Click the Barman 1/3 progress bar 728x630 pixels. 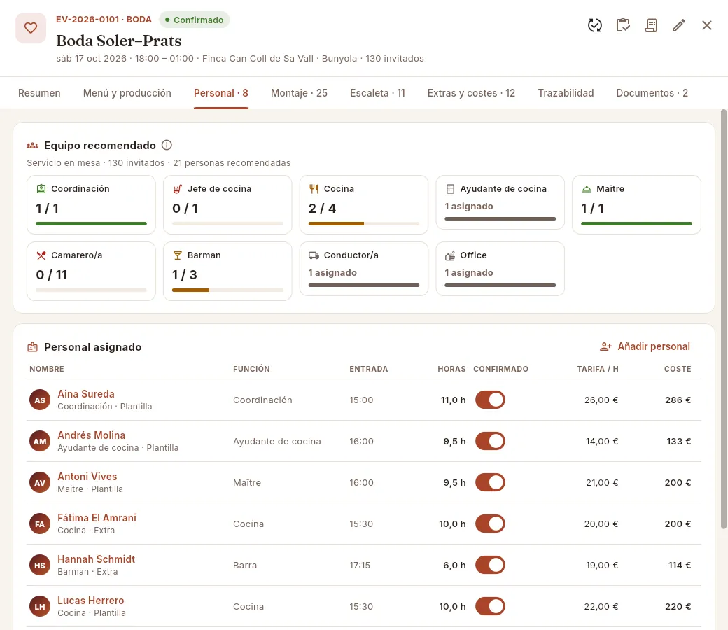pyautogui.click(x=227, y=290)
